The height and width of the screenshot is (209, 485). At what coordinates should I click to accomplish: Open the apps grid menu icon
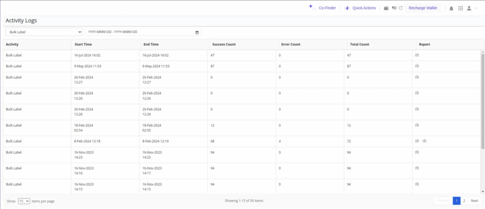[460, 8]
